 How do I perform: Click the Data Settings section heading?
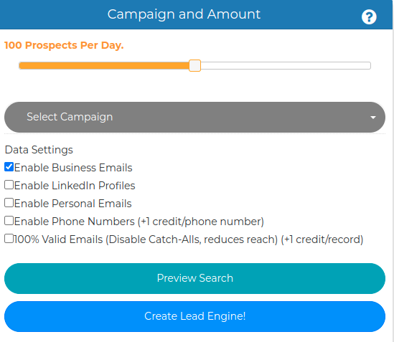coord(39,150)
